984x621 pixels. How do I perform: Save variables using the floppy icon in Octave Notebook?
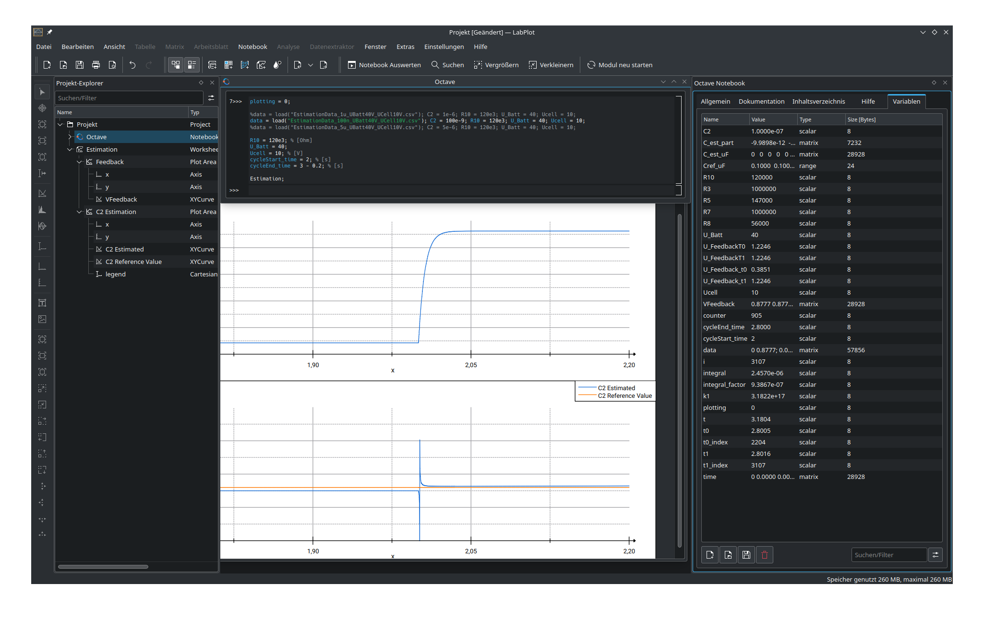(x=746, y=555)
